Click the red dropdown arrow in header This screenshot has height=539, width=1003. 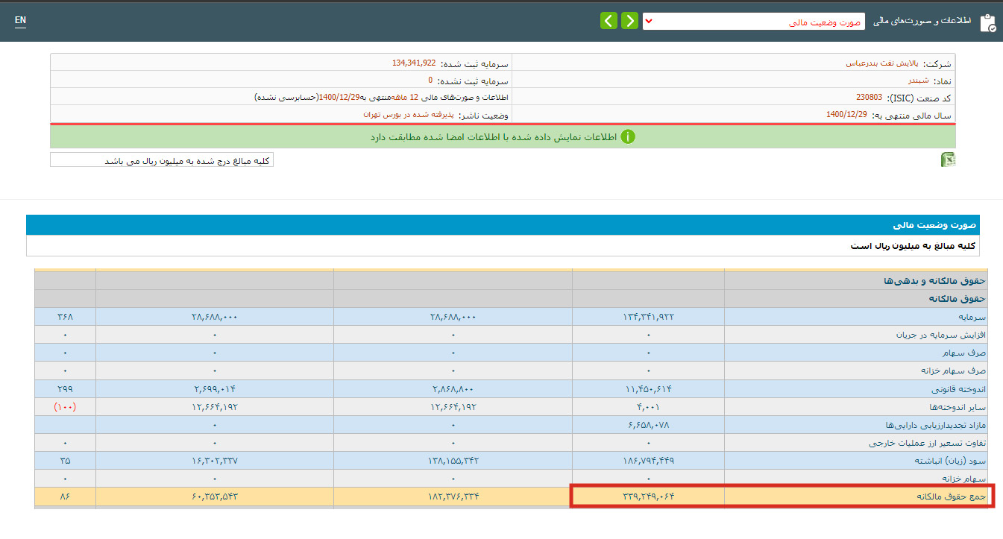pos(649,22)
